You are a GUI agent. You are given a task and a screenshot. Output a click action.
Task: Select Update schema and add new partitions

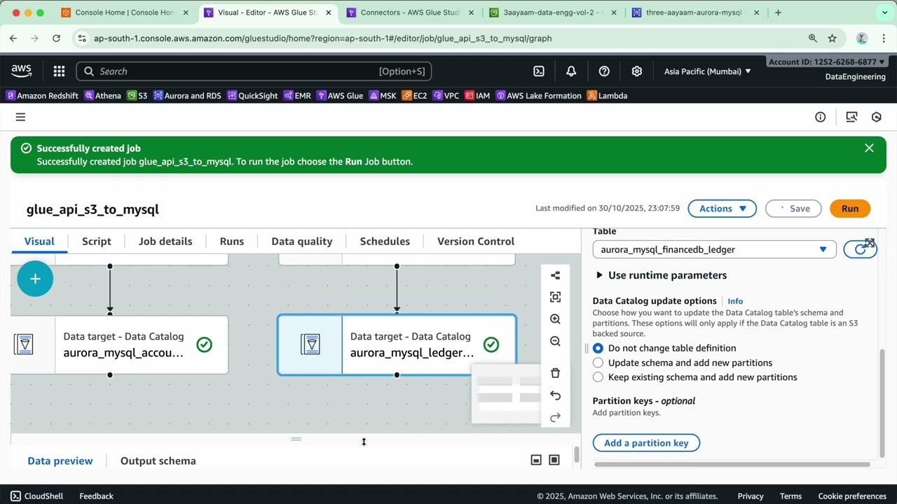[x=598, y=363]
